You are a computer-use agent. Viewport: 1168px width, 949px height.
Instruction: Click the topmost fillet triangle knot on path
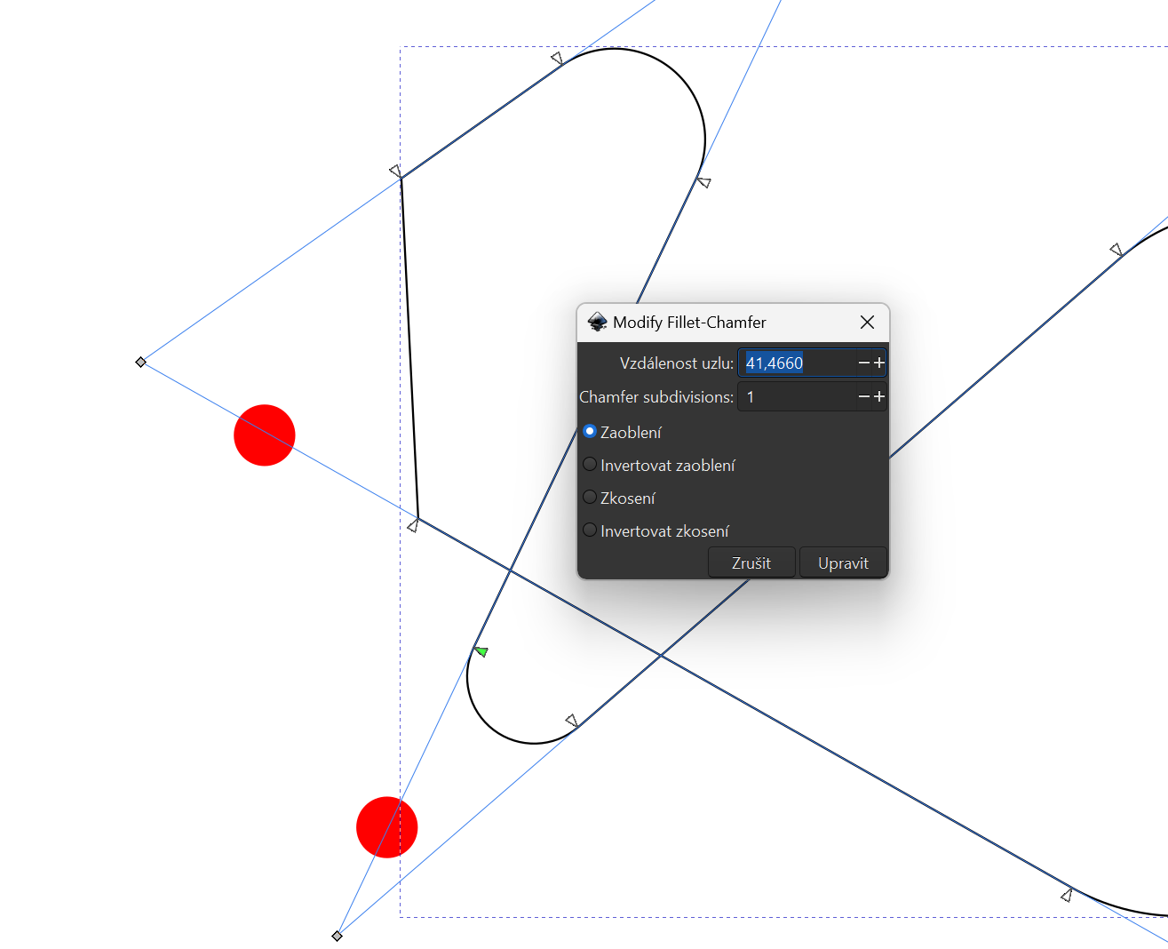pyautogui.click(x=557, y=59)
